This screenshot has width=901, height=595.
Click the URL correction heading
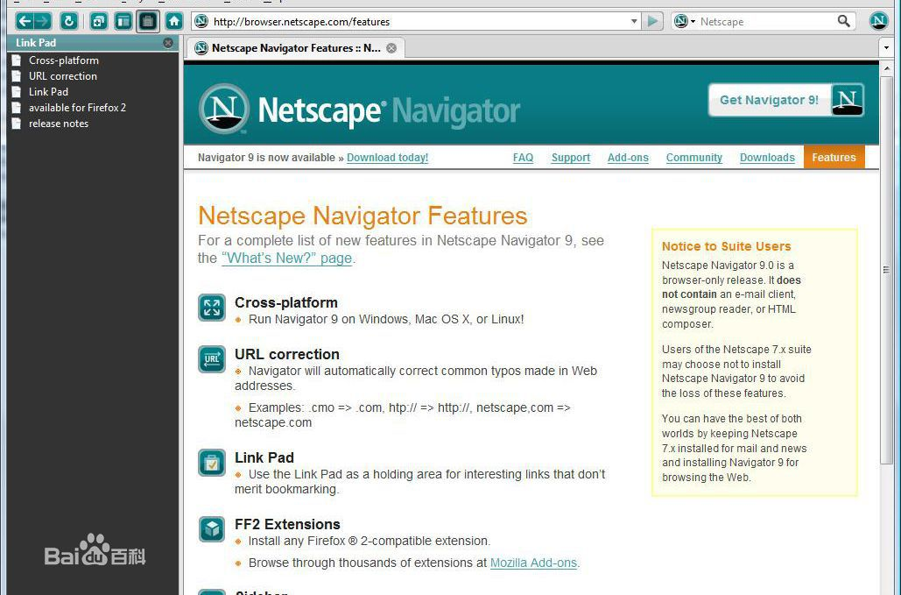pyautogui.click(x=286, y=354)
